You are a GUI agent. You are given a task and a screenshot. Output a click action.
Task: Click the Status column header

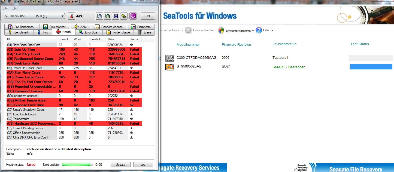(135, 39)
